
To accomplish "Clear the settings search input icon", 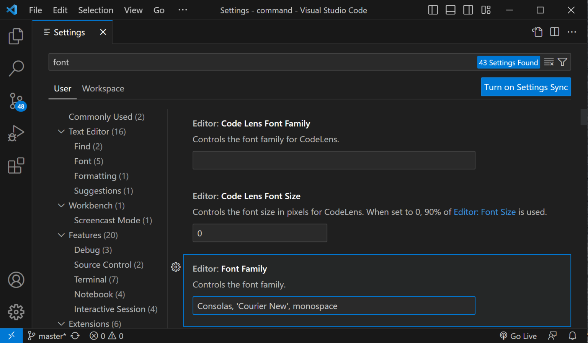I will coord(549,62).
